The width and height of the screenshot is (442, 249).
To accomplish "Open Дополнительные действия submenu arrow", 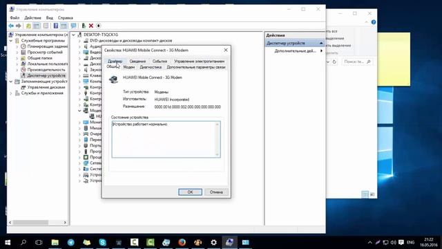I will pos(321,50).
